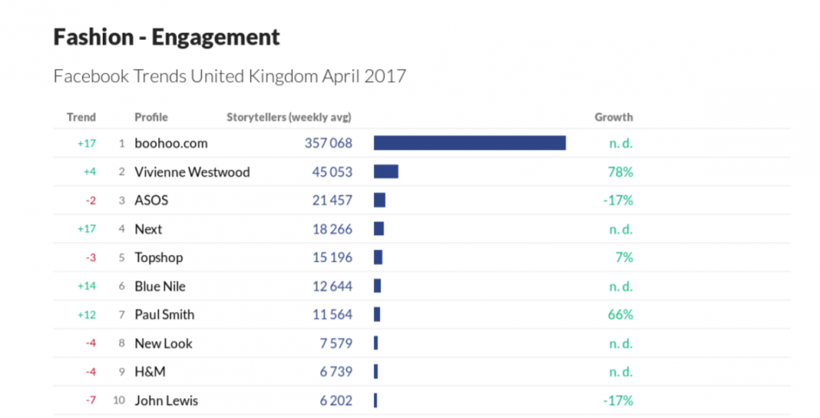820x418 pixels.
Task: Open the New Look profile
Action: [163, 343]
